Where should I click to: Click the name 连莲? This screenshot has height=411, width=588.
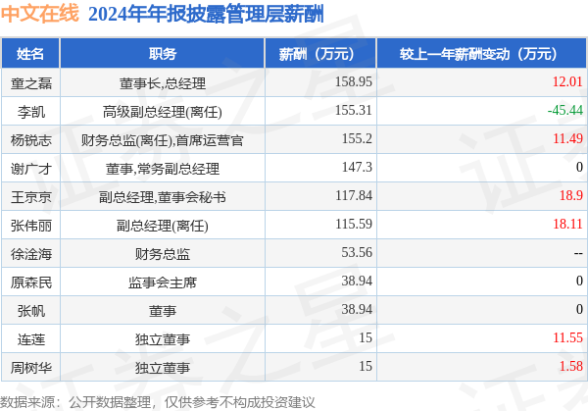click(x=31, y=339)
